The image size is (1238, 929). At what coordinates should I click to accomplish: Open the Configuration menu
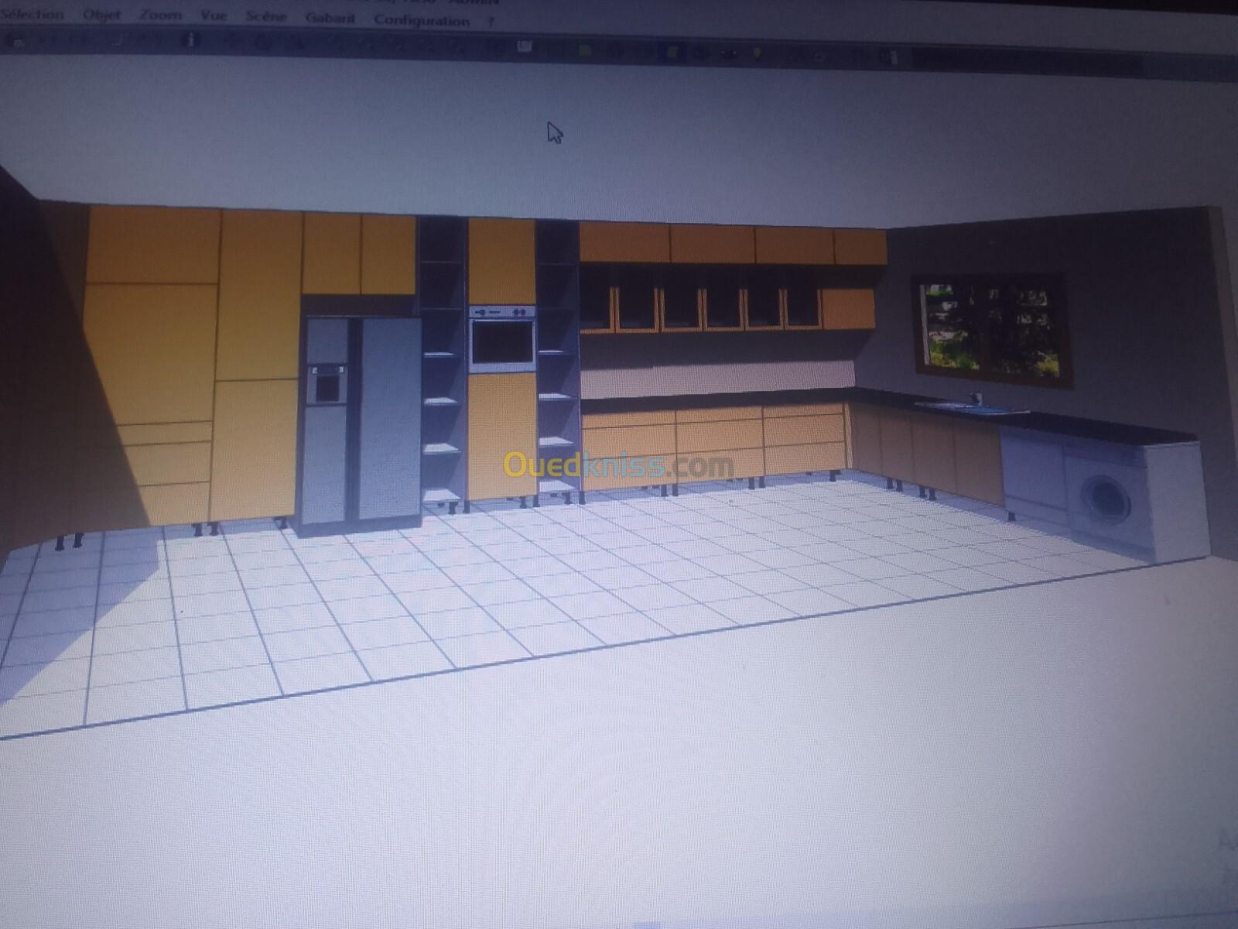(422, 20)
